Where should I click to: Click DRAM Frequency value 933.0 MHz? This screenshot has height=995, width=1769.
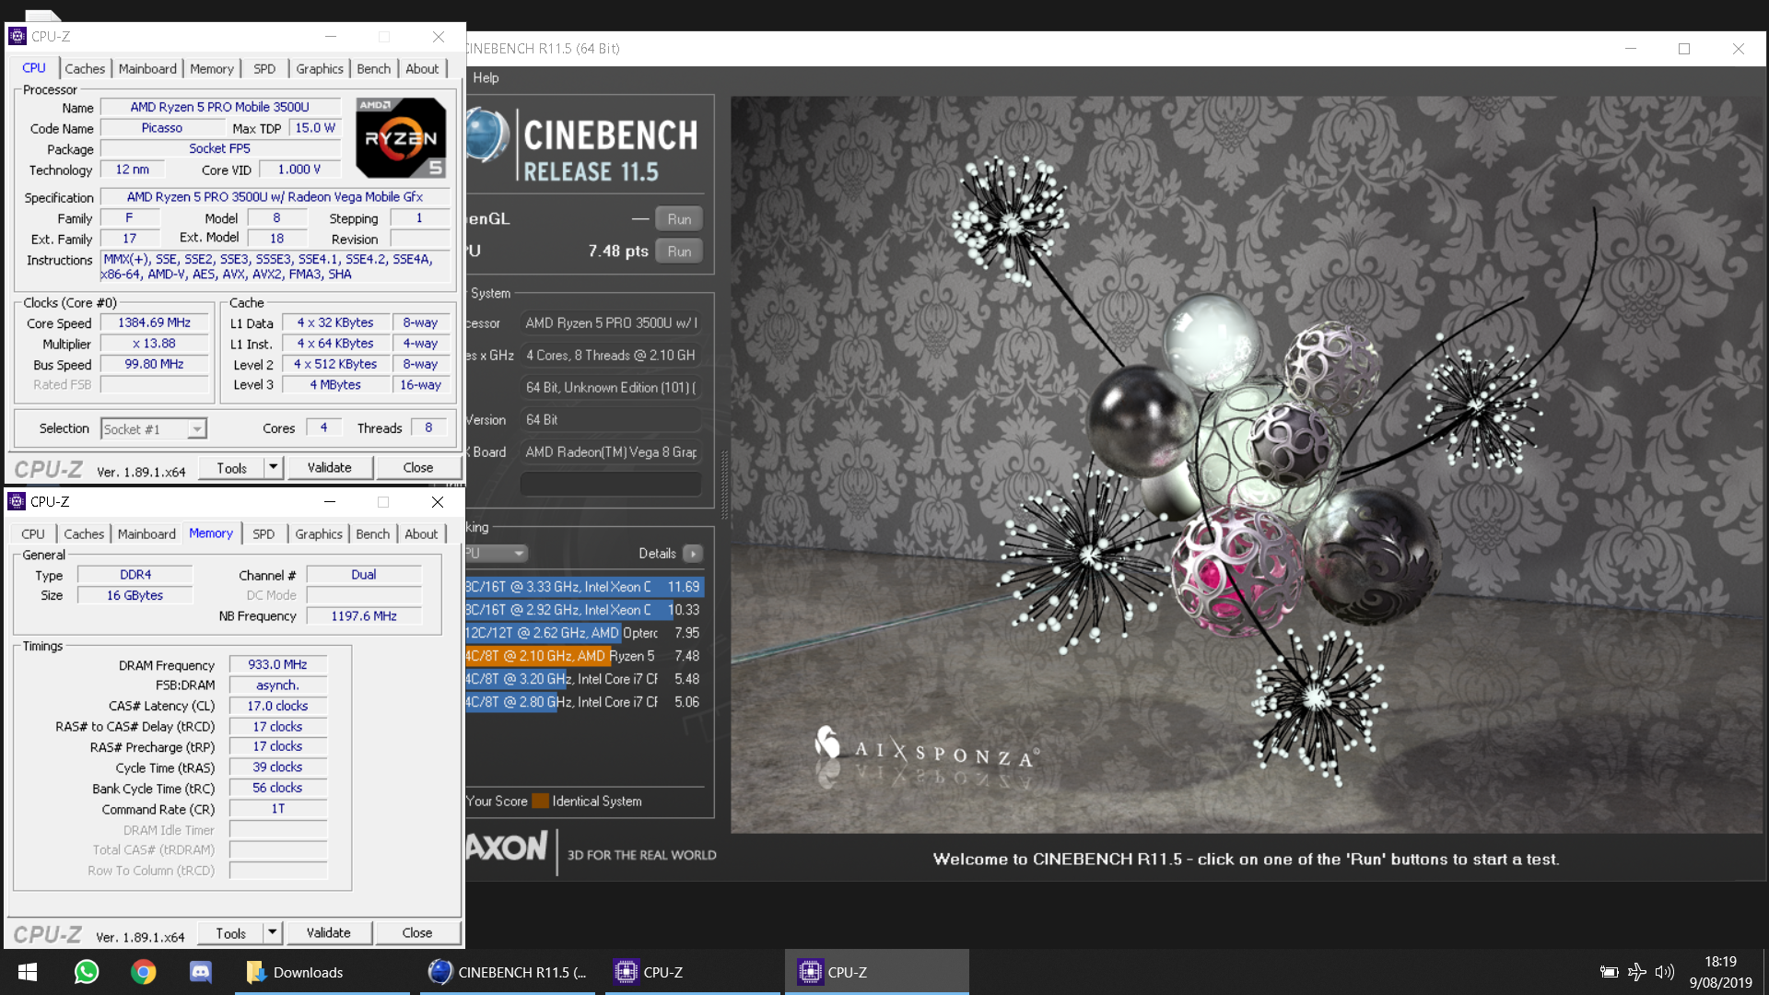(x=277, y=665)
